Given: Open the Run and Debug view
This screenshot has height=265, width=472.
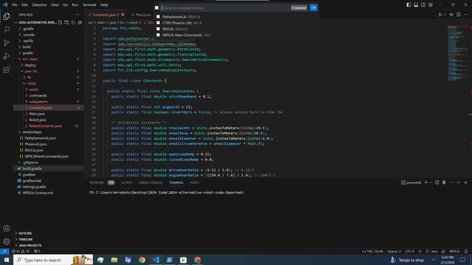Looking at the screenshot, I should [x=6, y=56].
